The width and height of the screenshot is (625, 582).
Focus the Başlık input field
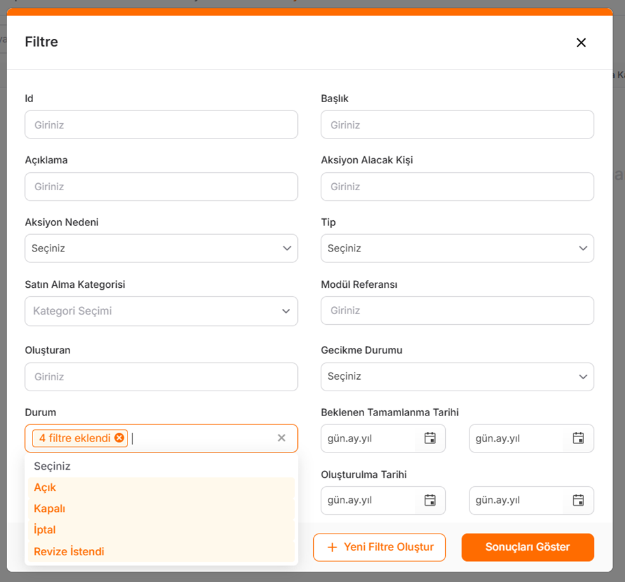pos(457,124)
